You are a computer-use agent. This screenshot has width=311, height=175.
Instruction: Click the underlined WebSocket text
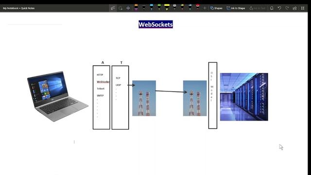point(103,82)
